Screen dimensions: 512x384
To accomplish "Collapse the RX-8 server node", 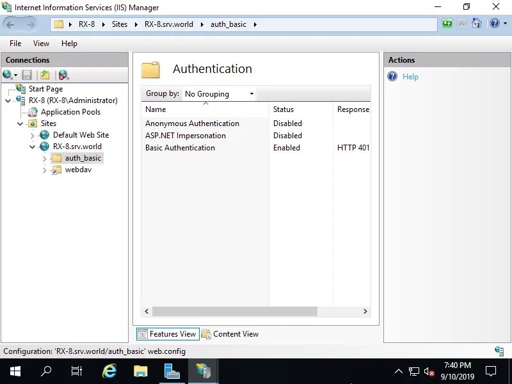I will pyautogui.click(x=8, y=101).
